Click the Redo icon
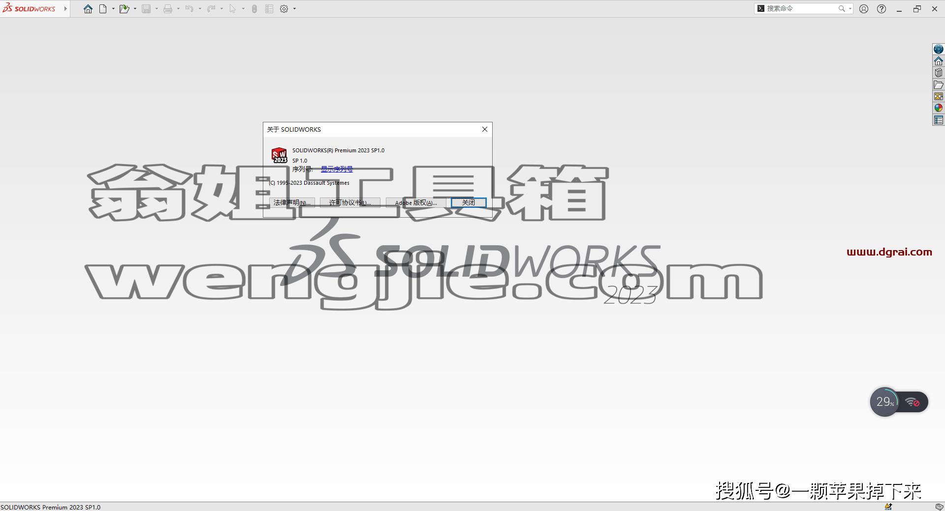This screenshot has width=945, height=511. pyautogui.click(x=211, y=9)
